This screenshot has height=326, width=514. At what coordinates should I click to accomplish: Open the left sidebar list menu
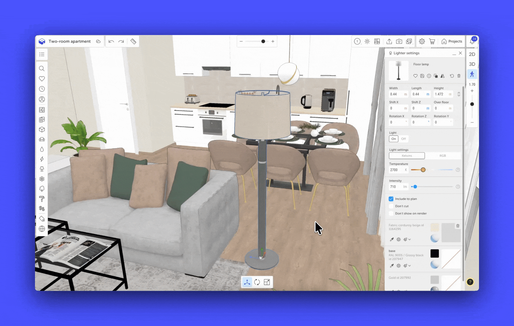coord(42,54)
